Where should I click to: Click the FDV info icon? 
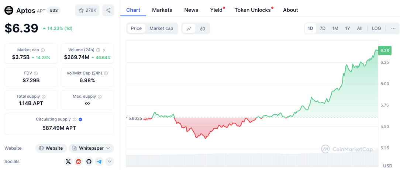(x=36, y=73)
